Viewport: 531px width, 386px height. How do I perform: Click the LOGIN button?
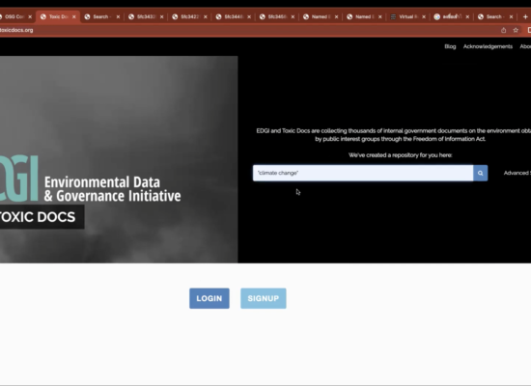coord(210,298)
